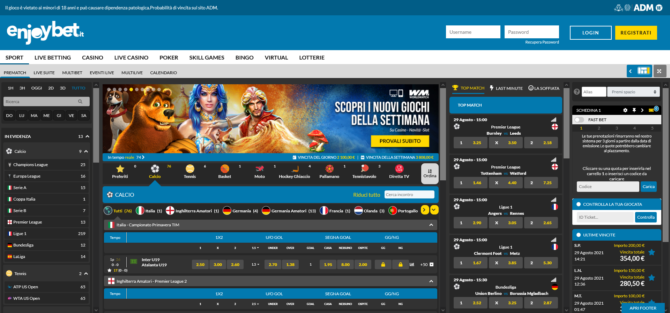Open the CASINO menu
Image resolution: width=670 pixels, height=313 pixels.
(92, 57)
